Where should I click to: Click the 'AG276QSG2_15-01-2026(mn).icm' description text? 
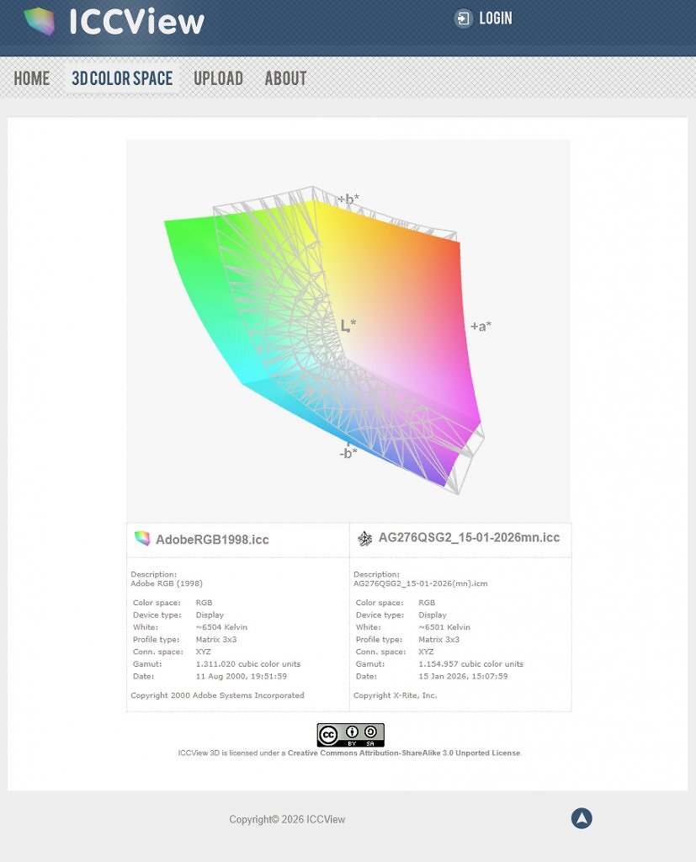pos(421,583)
